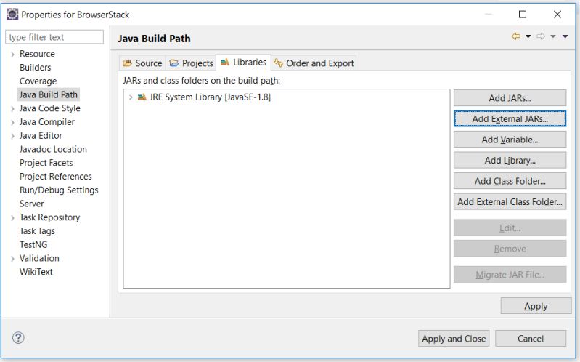This screenshot has width=580, height=362.
Task: Click the Add Class Folder button
Action: point(510,181)
